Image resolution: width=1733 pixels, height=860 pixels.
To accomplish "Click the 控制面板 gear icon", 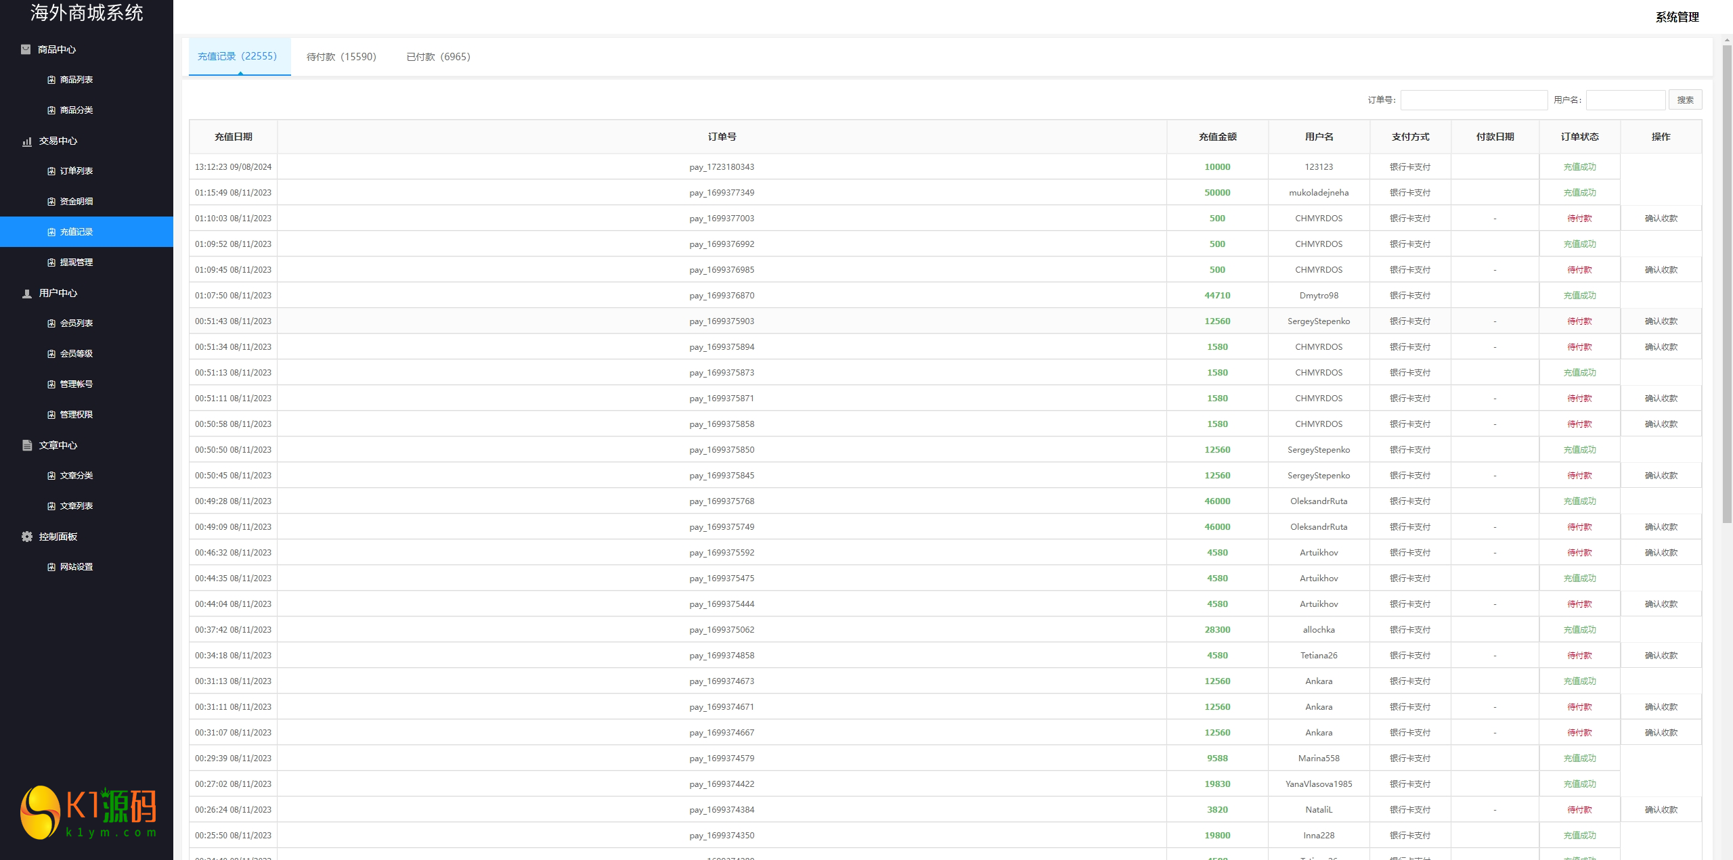I will click(27, 537).
